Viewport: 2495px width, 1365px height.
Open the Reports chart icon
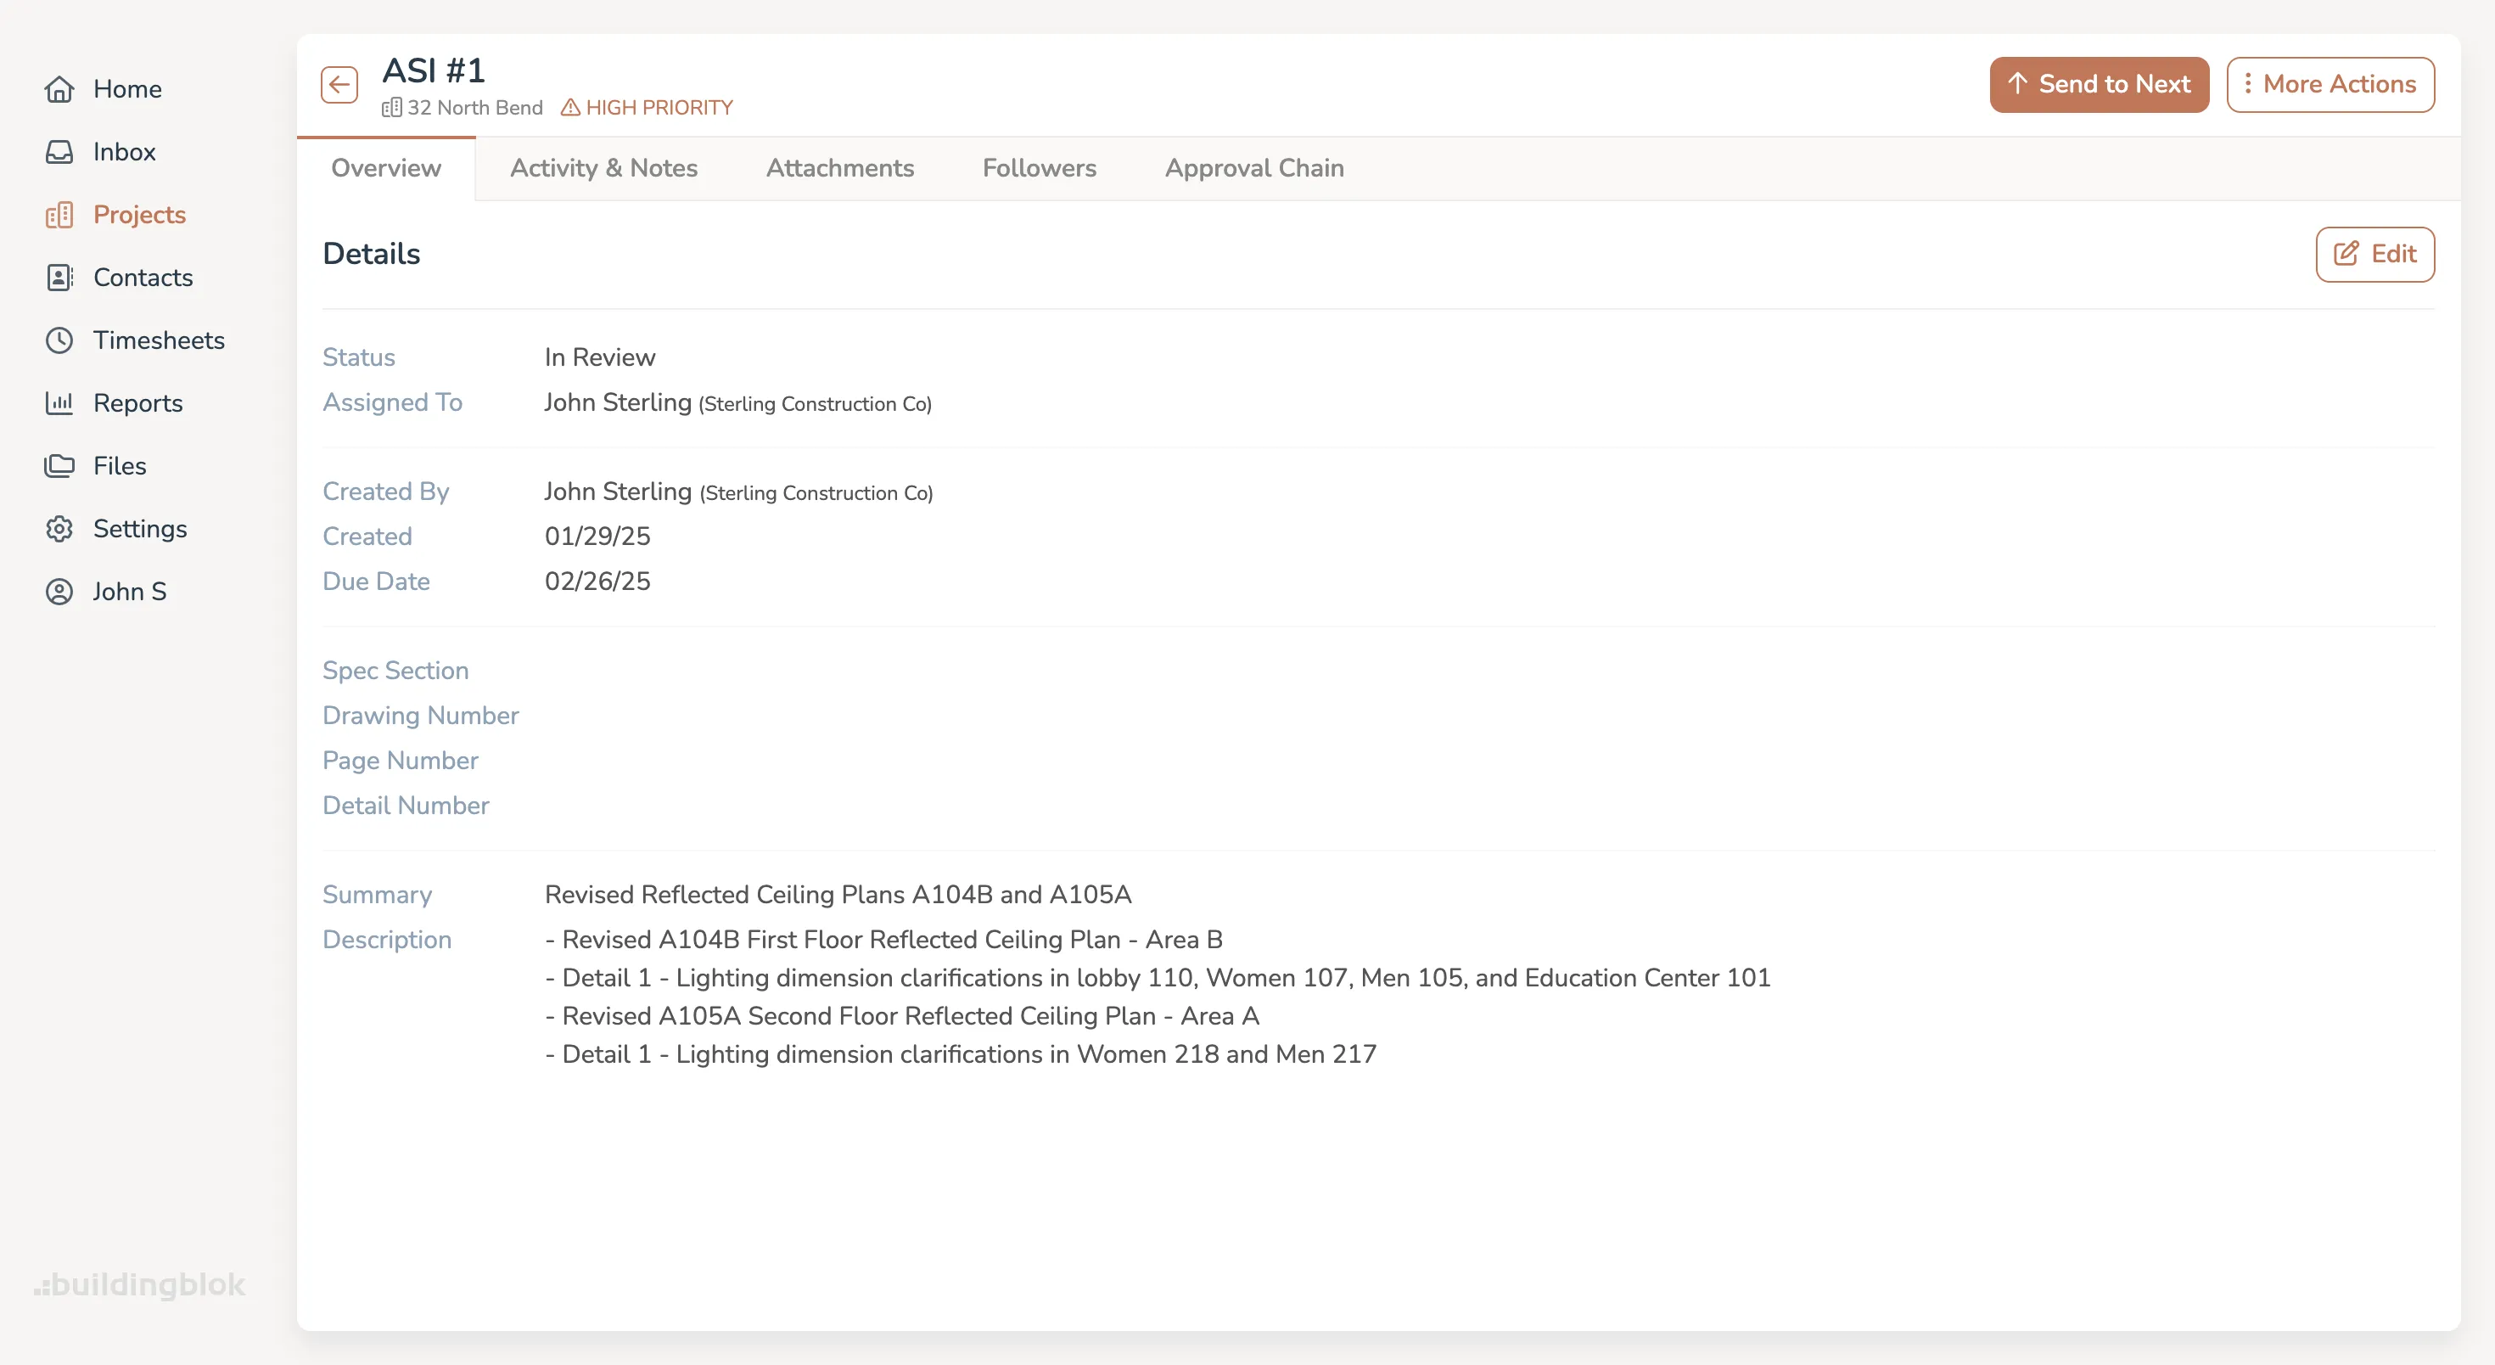[59, 403]
